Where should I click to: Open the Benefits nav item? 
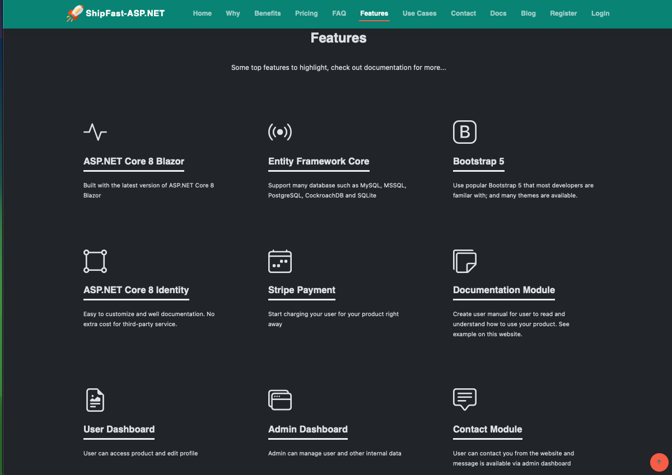pos(268,13)
